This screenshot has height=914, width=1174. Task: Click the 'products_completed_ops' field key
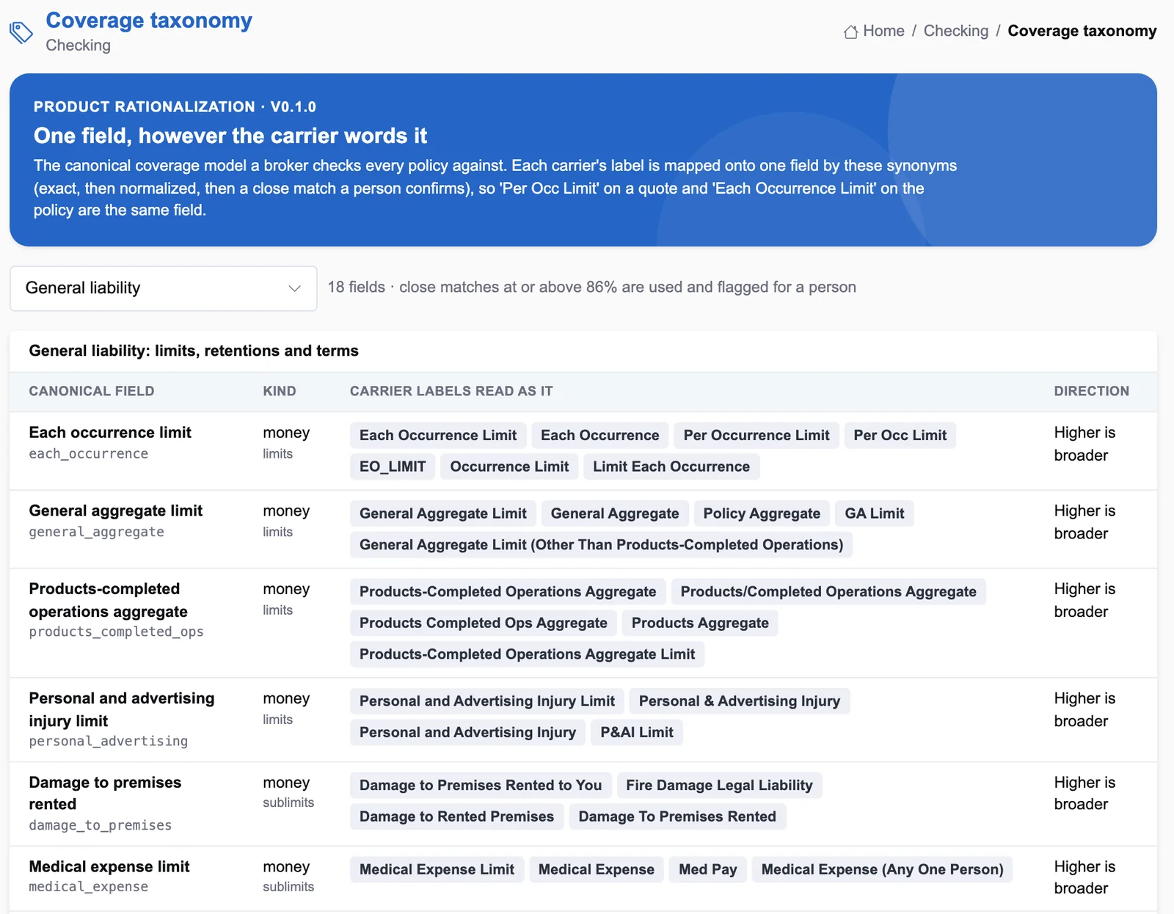(x=117, y=632)
